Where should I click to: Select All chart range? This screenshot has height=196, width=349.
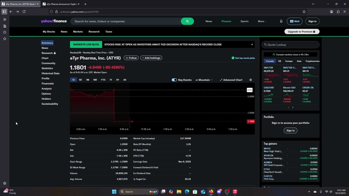(x=125, y=80)
